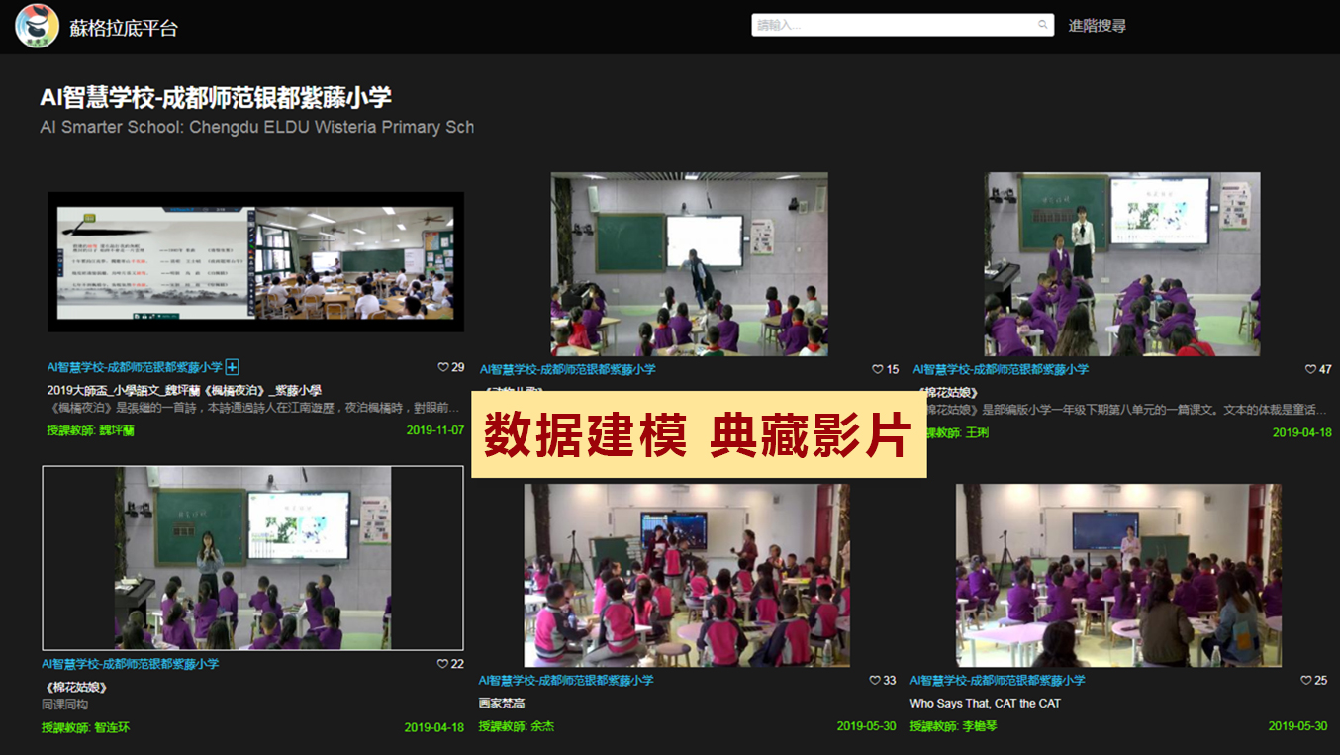Click the heart icon showing 33 likes
1340x755 pixels.
pos(875,680)
